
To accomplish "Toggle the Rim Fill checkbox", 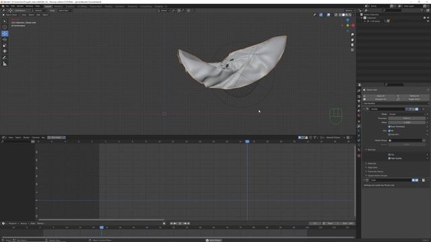I will 389,130.
